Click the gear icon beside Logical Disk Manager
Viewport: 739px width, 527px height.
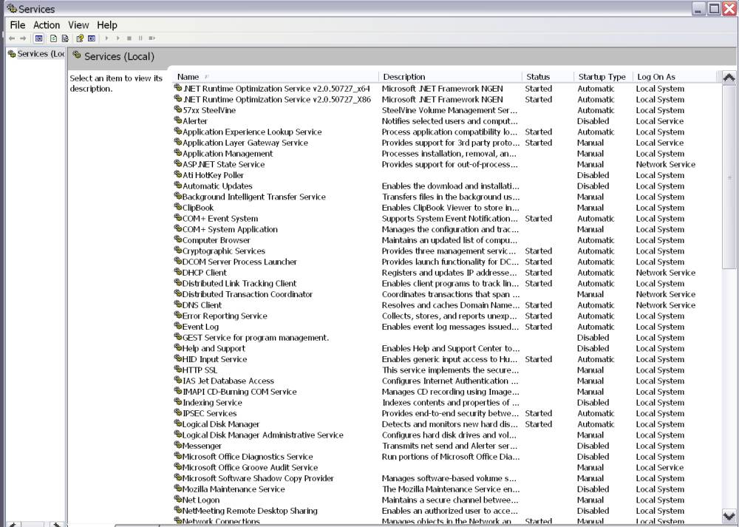(x=177, y=424)
